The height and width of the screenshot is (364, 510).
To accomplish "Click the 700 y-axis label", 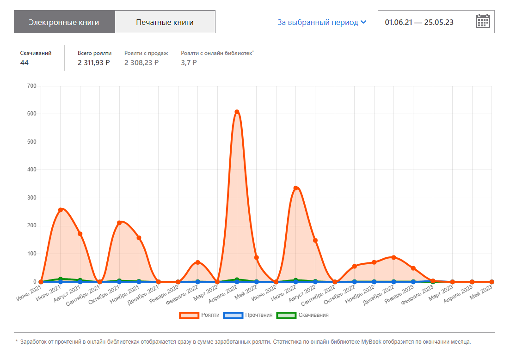I will (x=31, y=86).
